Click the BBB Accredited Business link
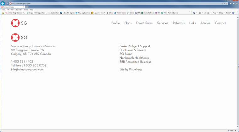Image resolution: width=239 pixels, height=132 pixels. pyautogui.click(x=135, y=62)
